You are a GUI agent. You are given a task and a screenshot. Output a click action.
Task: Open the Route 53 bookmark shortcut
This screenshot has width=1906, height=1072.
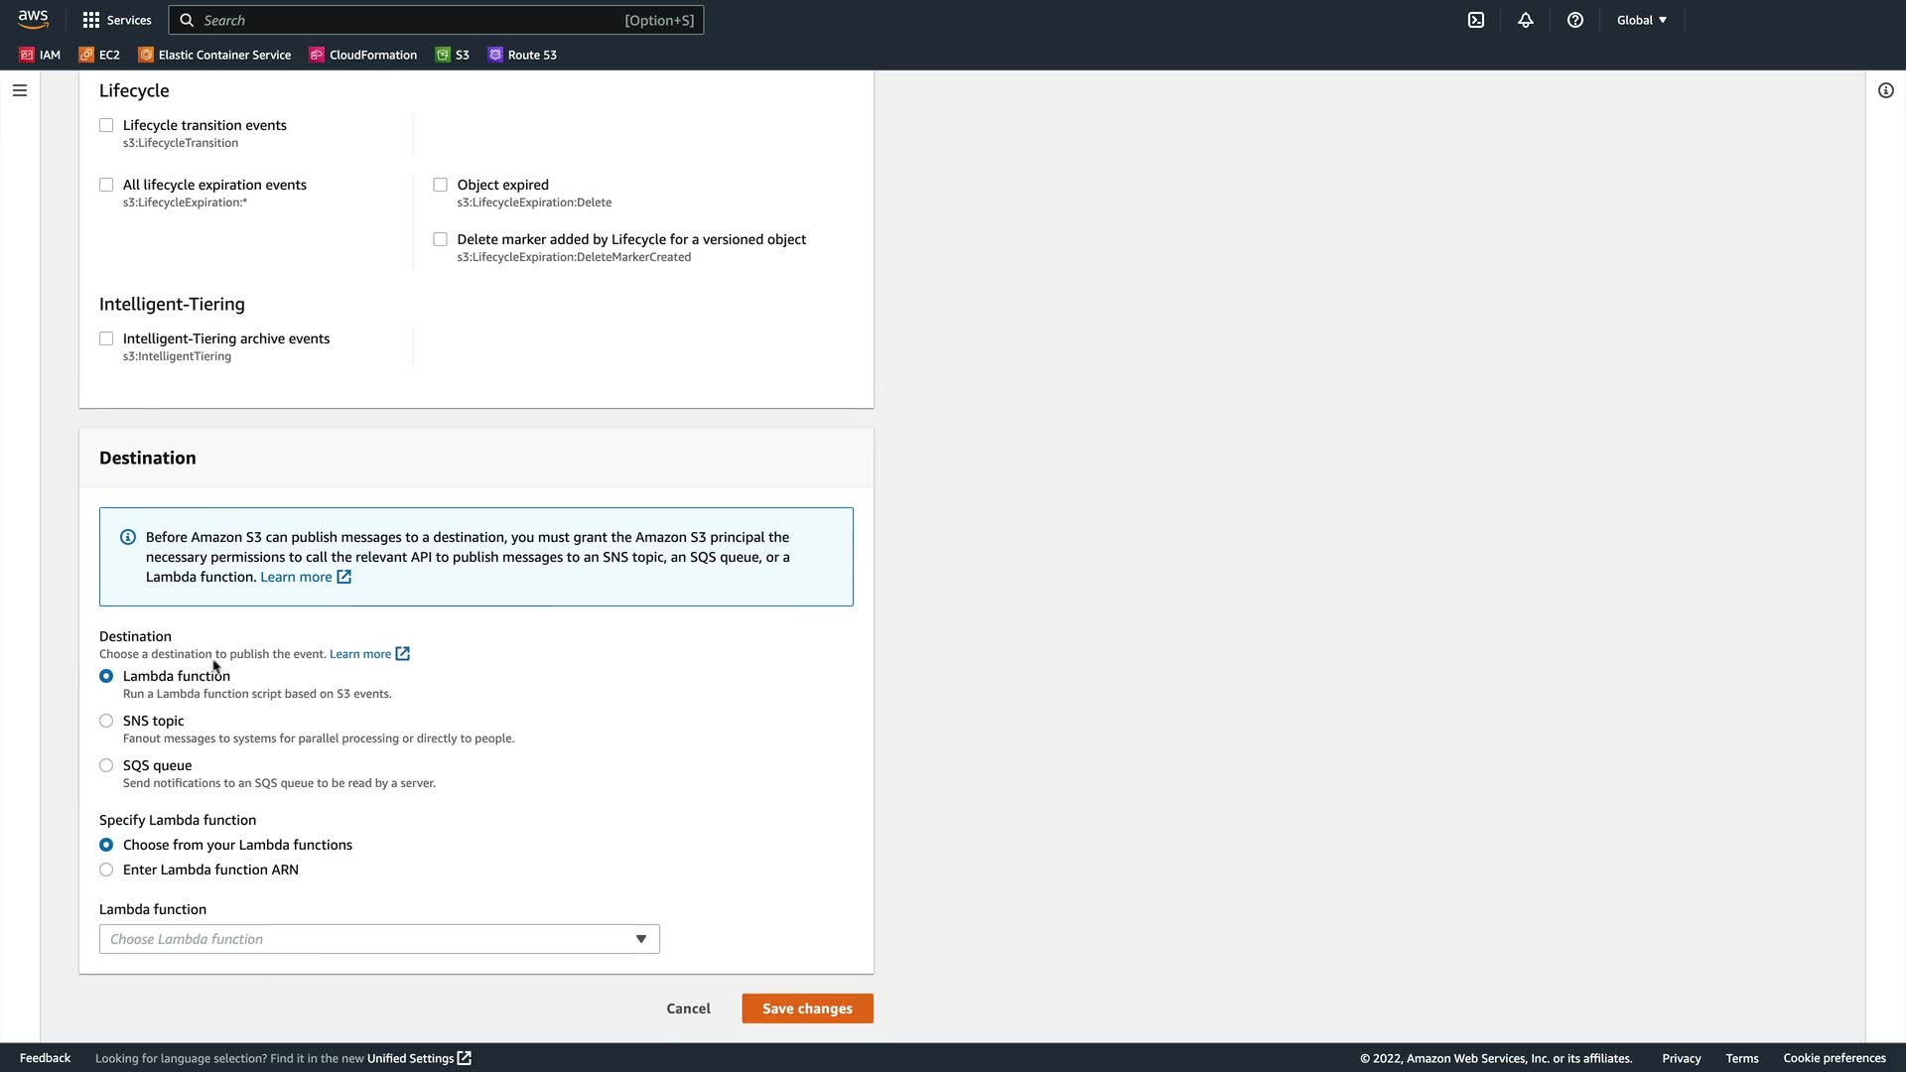coord(523,55)
